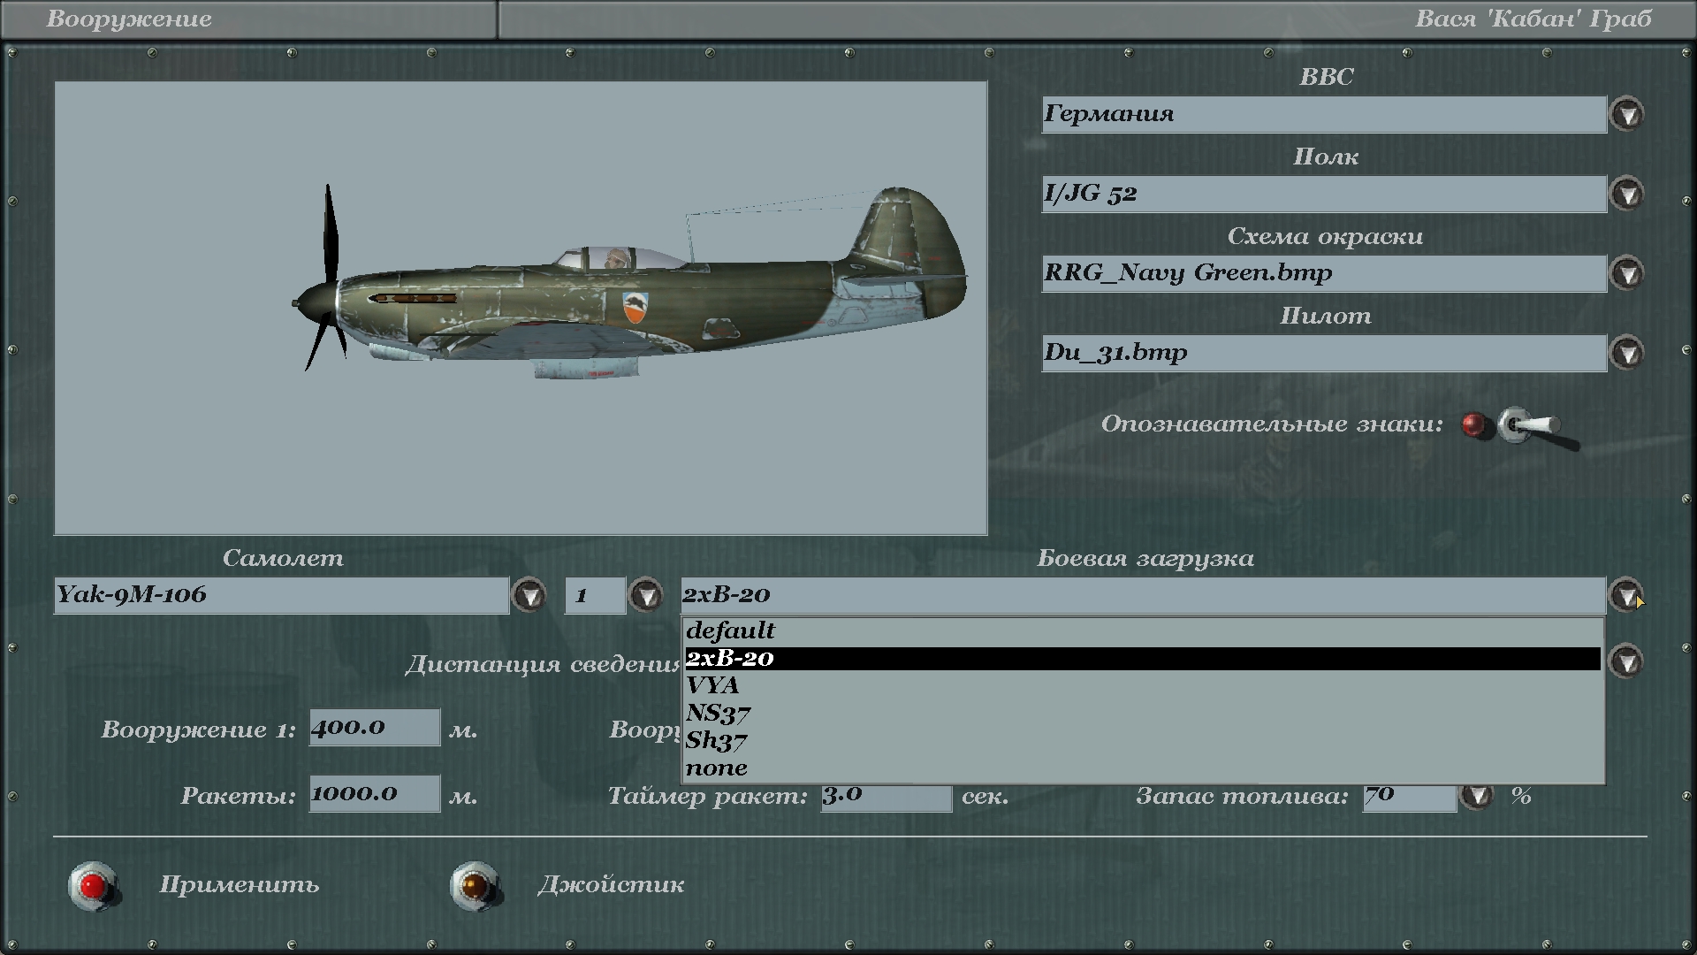Collapse Боевая загрузка loadout dropdown arrow
1697x955 pixels.
[1625, 595]
